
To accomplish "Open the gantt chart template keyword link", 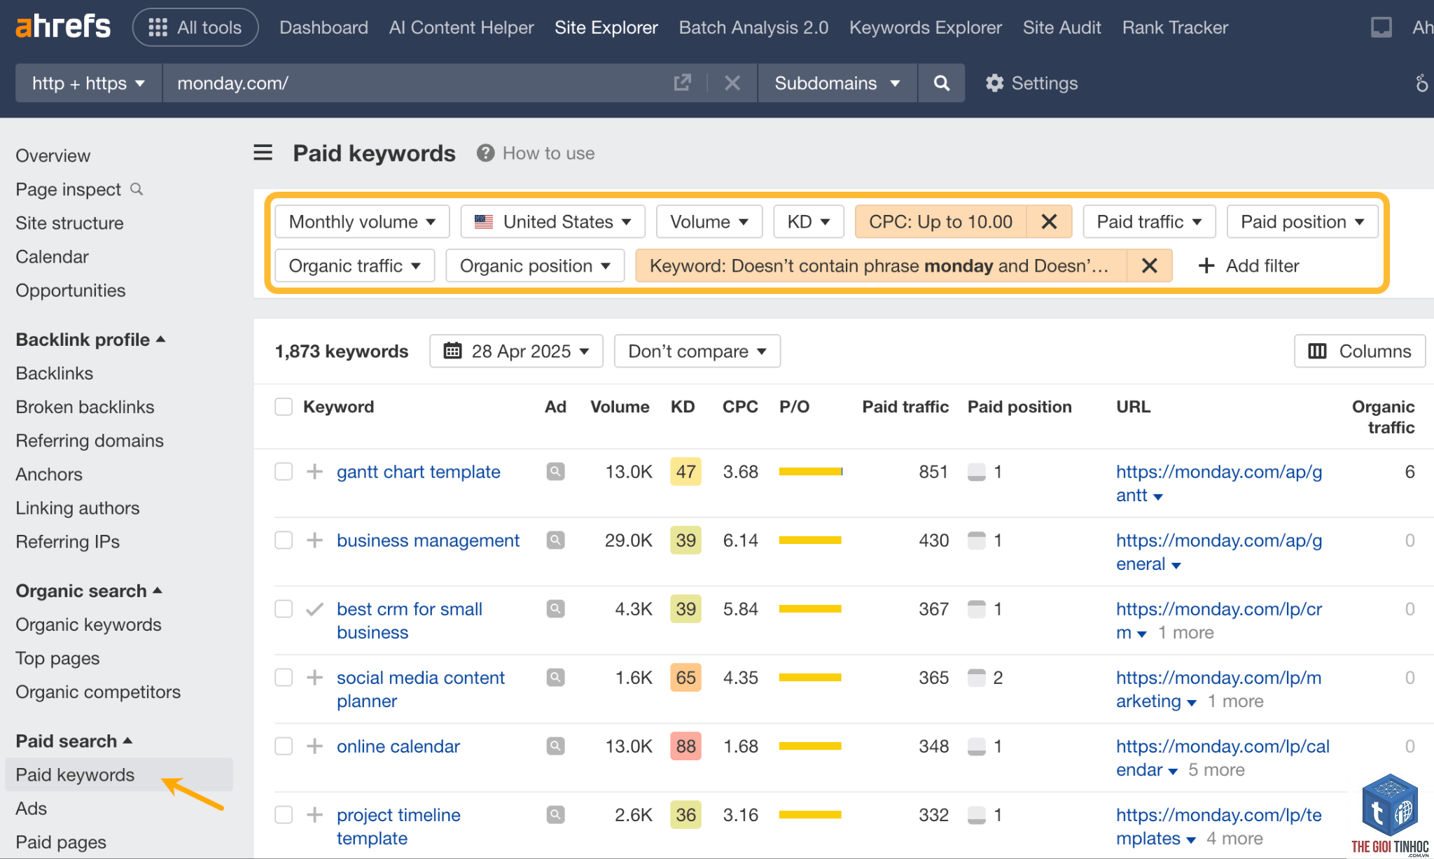I will [x=419, y=471].
